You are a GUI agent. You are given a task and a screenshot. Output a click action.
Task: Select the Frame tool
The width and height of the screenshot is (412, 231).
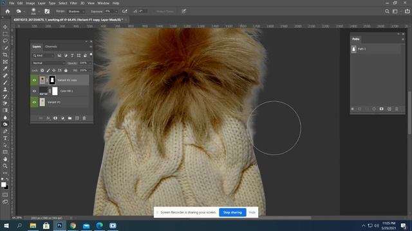click(x=5, y=62)
